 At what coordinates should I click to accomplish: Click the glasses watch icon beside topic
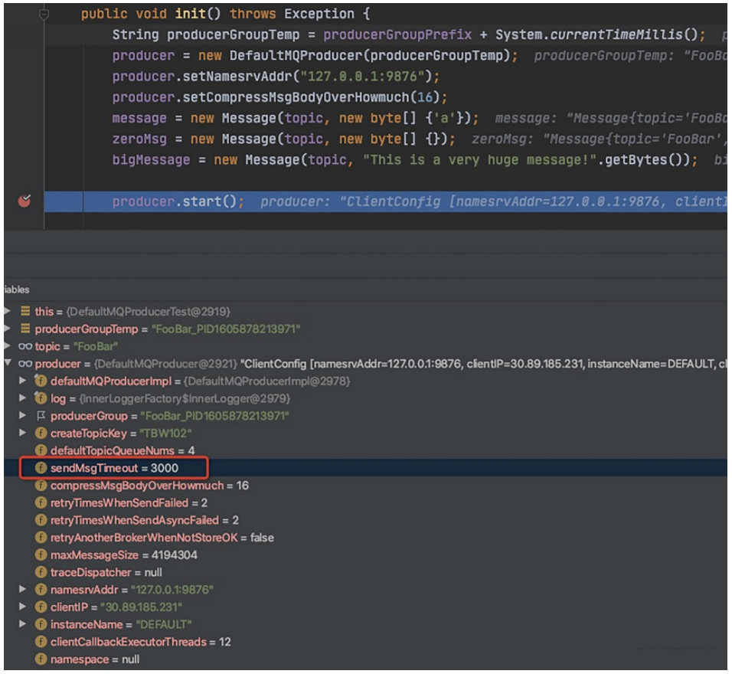[25, 346]
